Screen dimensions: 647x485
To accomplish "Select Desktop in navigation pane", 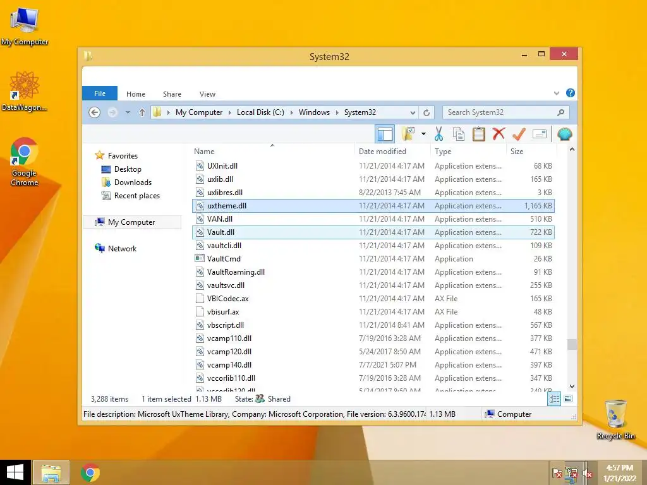I will coord(128,169).
